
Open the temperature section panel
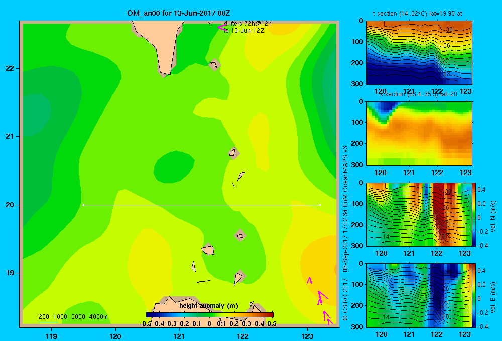click(419, 53)
